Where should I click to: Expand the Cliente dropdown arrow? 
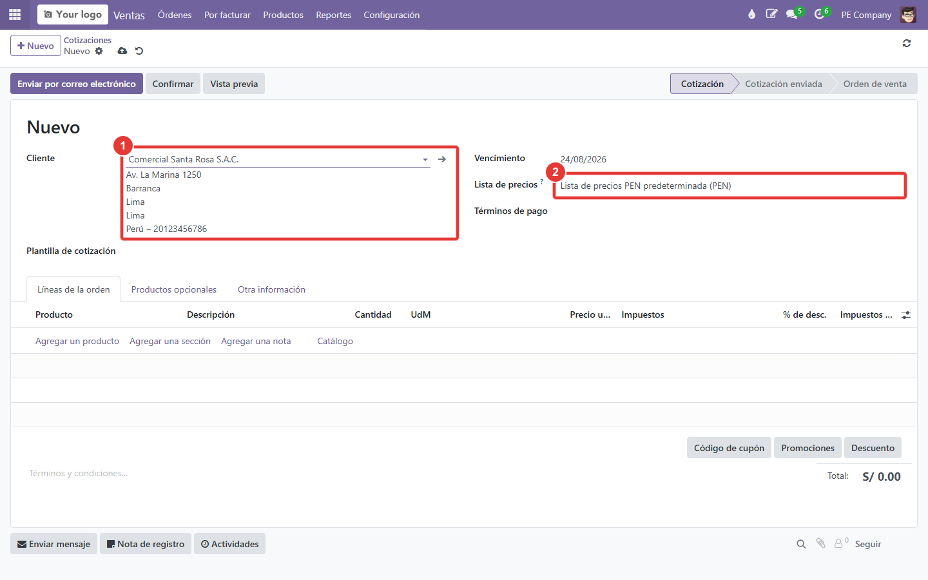point(425,160)
